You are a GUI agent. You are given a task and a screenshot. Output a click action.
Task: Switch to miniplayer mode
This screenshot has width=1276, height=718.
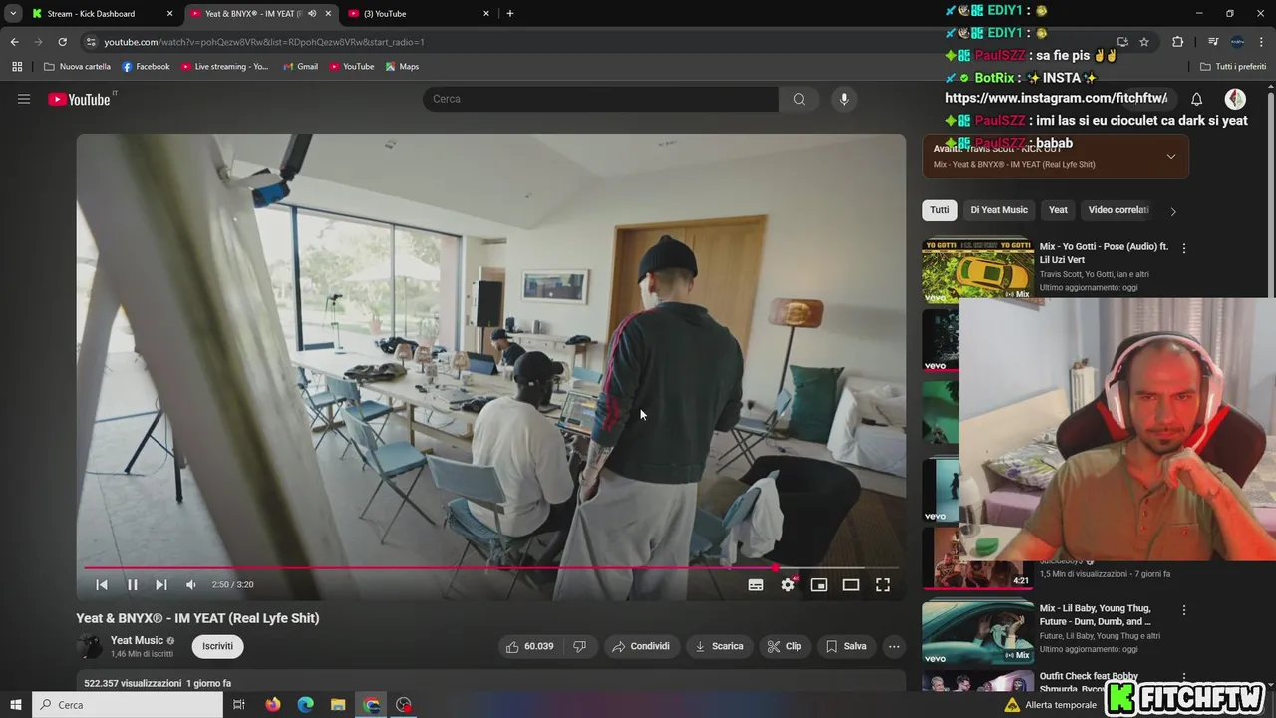819,585
